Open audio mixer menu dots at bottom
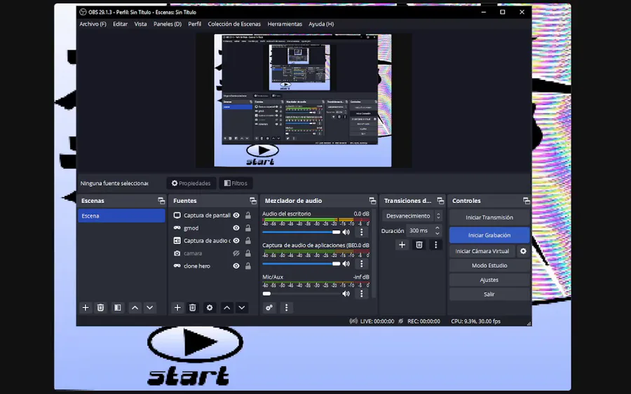 pos(287,308)
